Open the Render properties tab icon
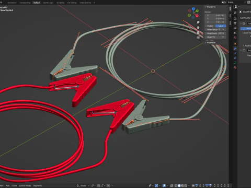Screen dimensions: 251x188 [235, 18]
